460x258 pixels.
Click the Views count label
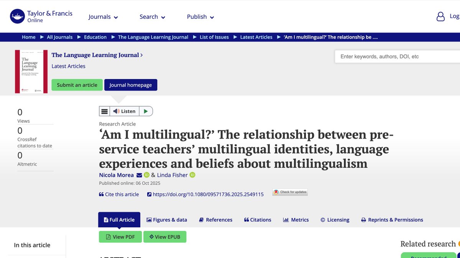point(23,121)
